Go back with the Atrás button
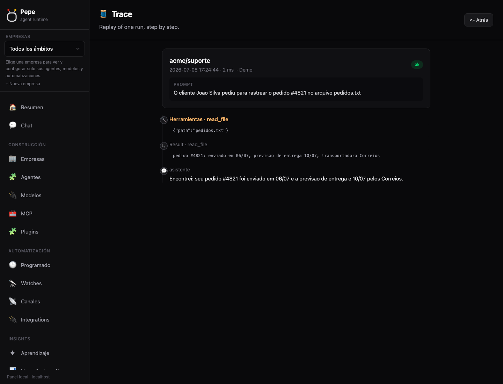Image resolution: width=503 pixels, height=384 pixels. coord(479,20)
